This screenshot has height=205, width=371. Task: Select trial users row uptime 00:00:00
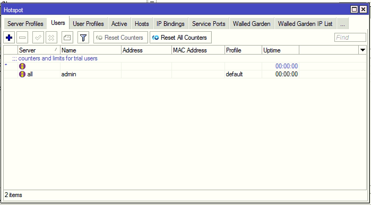(x=287, y=66)
